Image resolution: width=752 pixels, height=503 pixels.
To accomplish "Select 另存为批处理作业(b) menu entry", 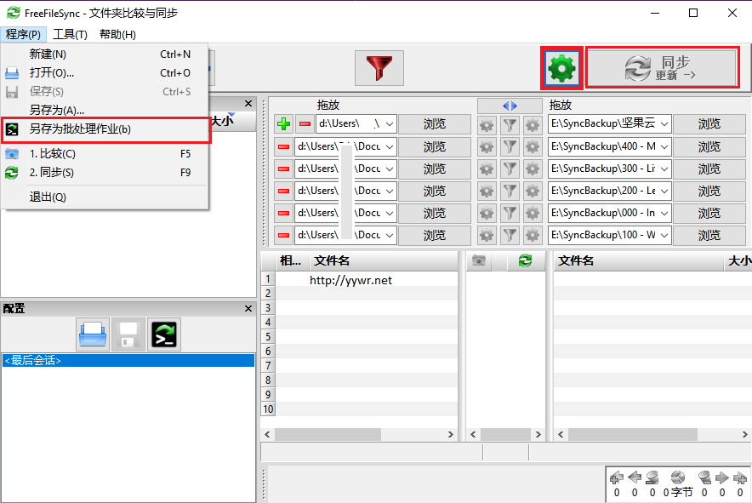I will point(105,129).
